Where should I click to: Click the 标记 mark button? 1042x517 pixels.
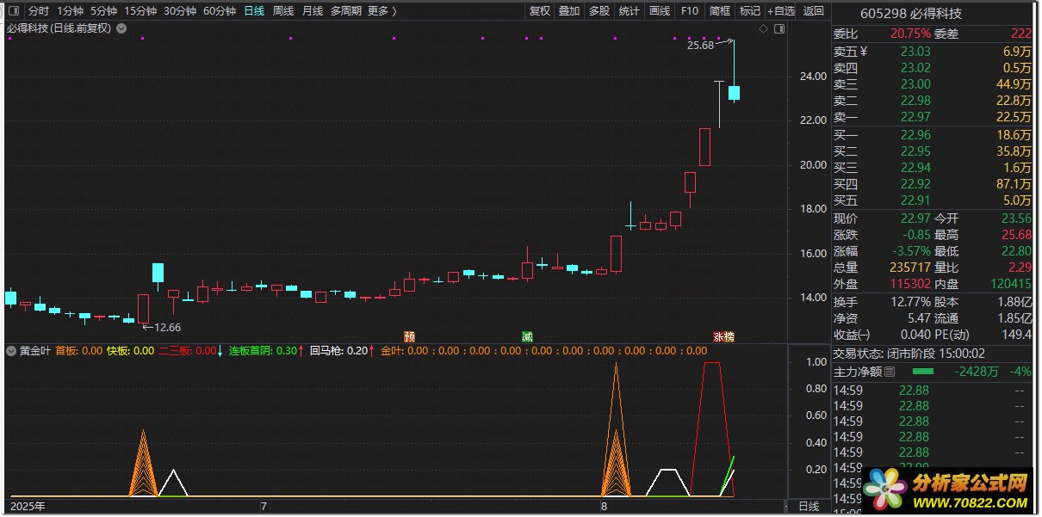coord(750,11)
